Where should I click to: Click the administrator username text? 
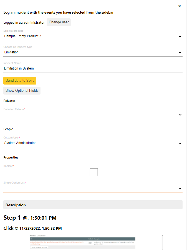(x=34, y=23)
